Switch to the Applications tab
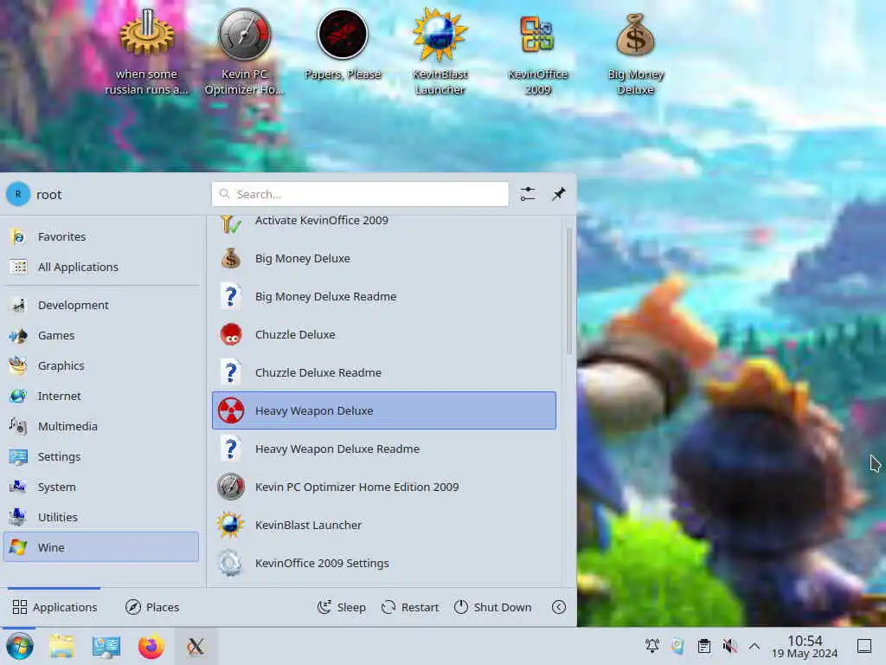This screenshot has height=665, width=886. pos(55,607)
